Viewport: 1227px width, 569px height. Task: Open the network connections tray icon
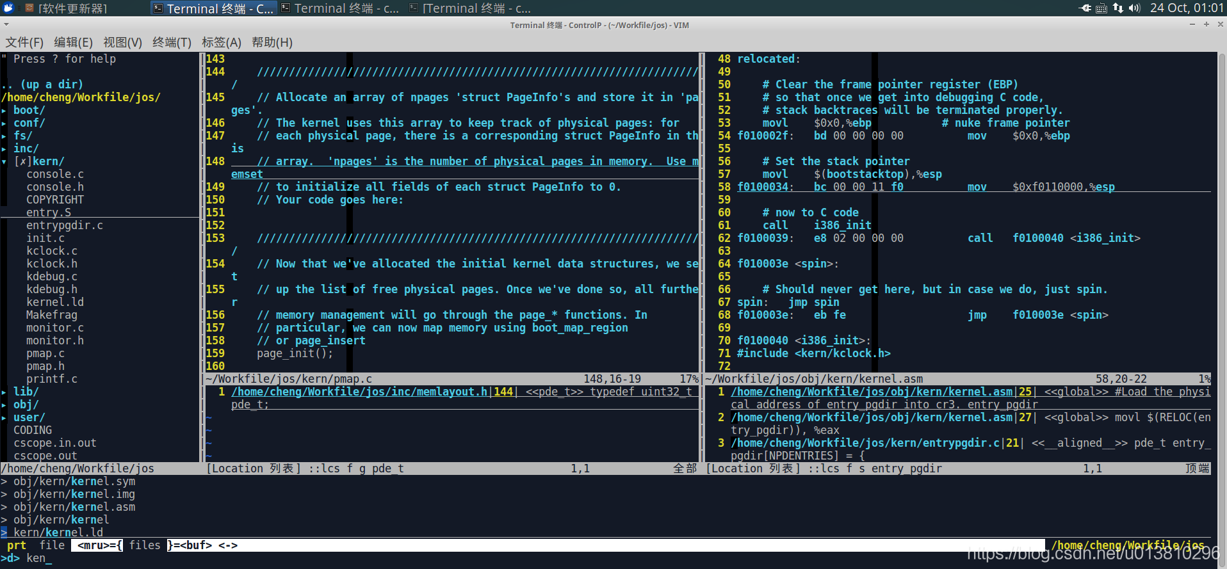coord(1118,8)
